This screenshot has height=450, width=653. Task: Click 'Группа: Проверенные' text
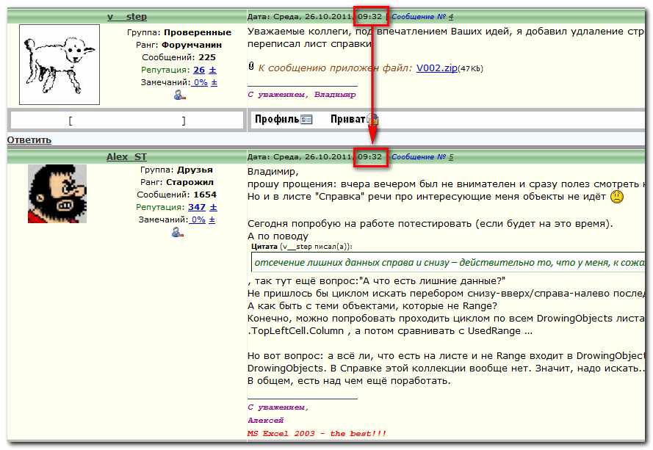tap(179, 32)
